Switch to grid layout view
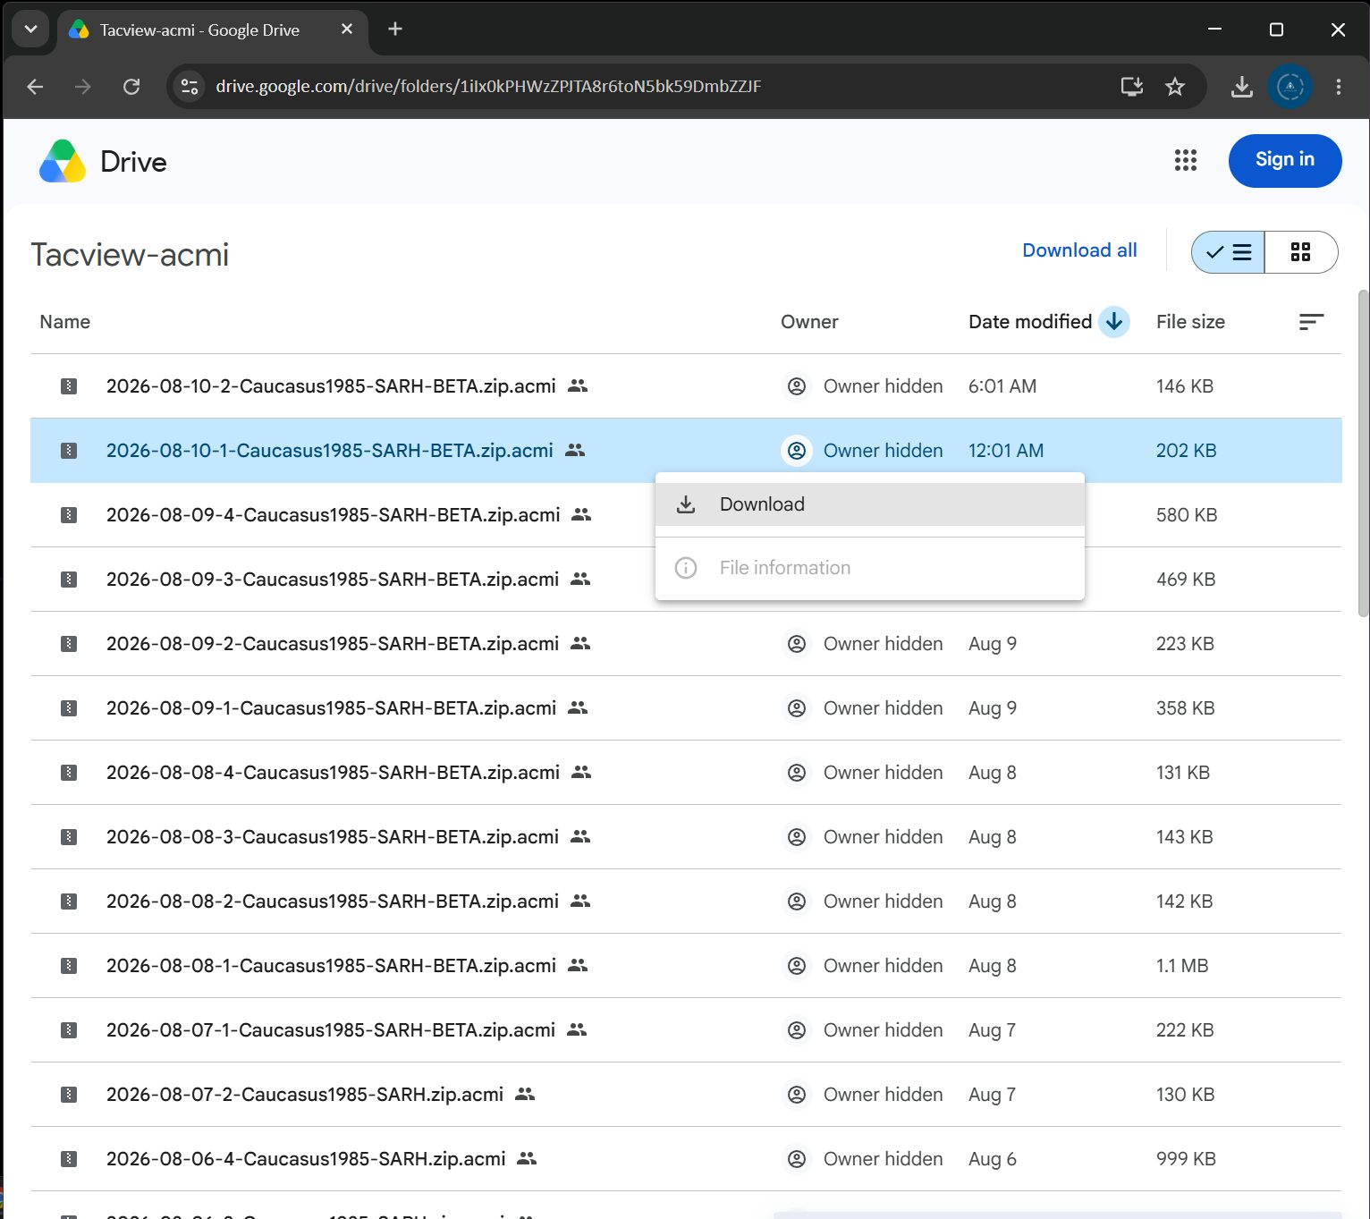The image size is (1370, 1219). tap(1301, 252)
